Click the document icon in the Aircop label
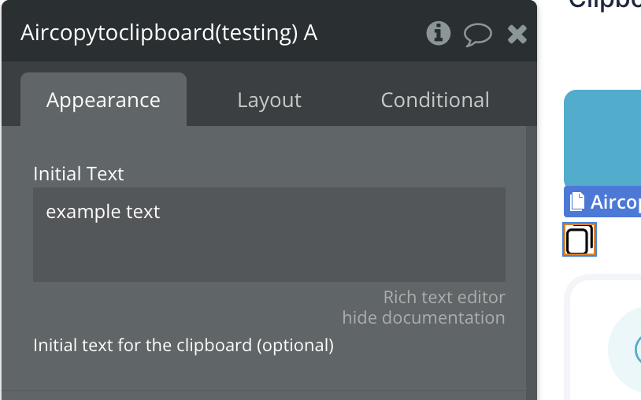 pos(576,202)
